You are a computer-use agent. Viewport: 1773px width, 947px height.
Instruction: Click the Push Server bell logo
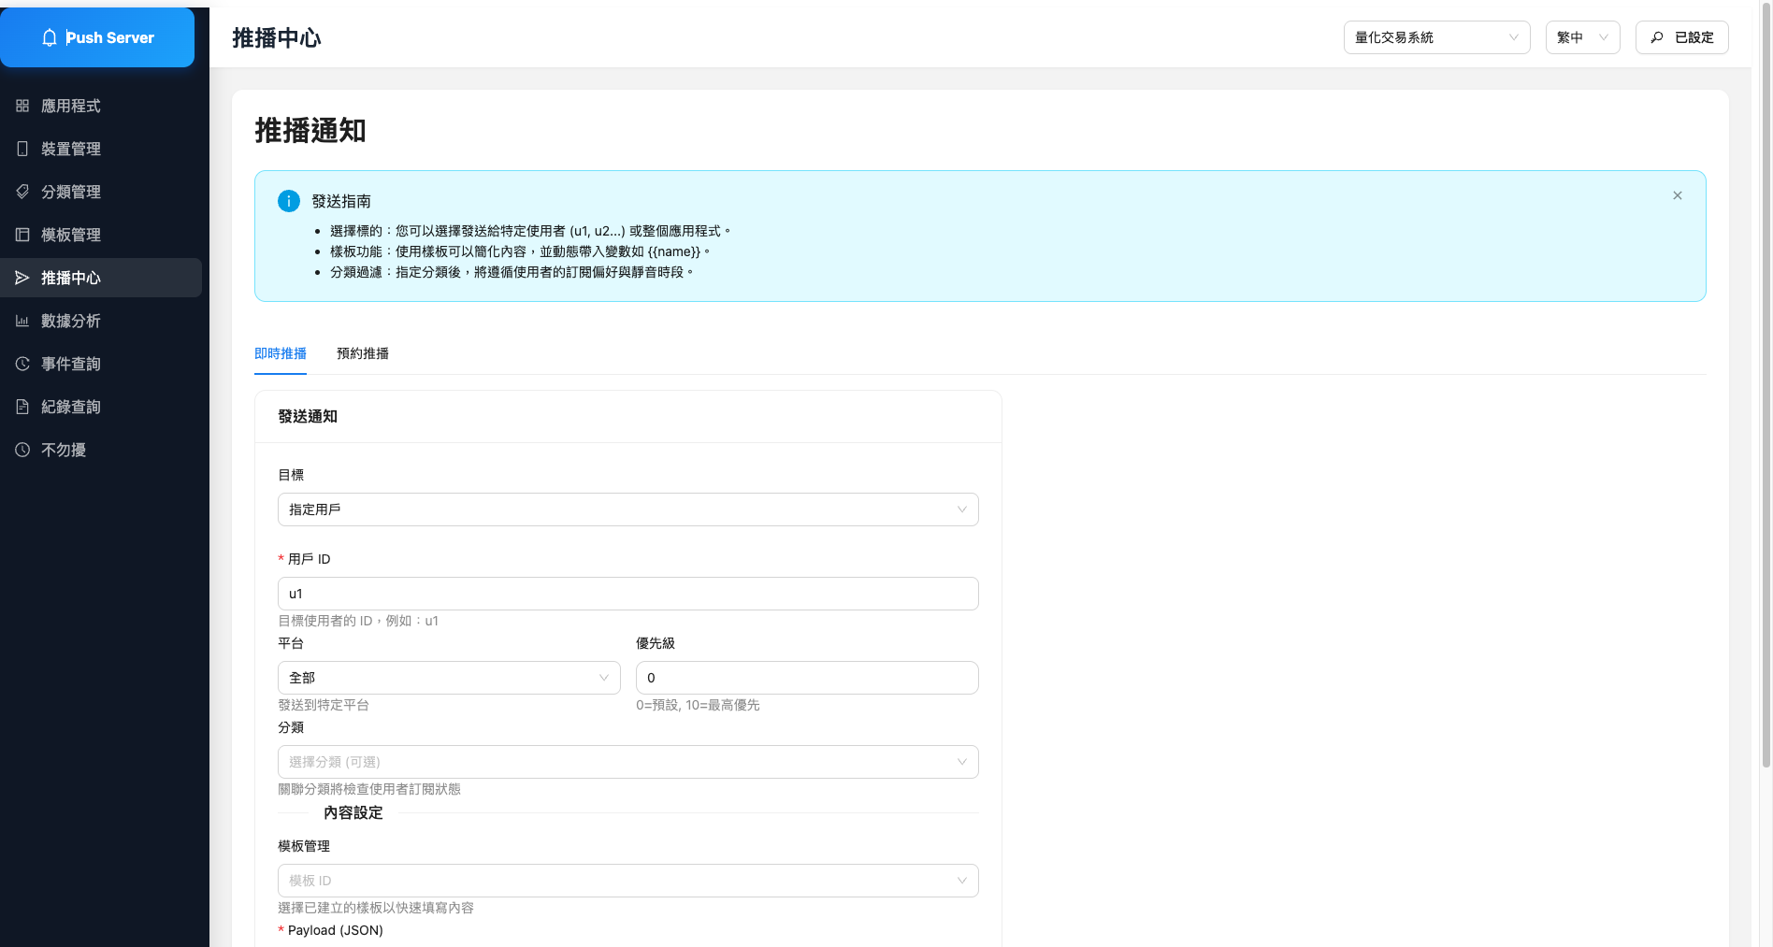click(x=50, y=37)
